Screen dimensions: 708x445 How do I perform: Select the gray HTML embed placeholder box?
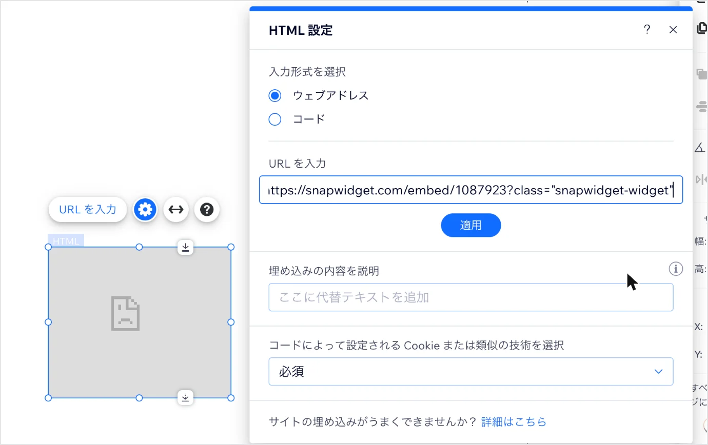pyautogui.click(x=140, y=322)
